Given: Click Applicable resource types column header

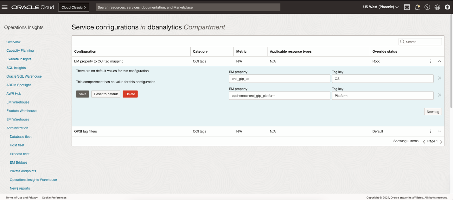Looking at the screenshot, I should (x=291, y=51).
